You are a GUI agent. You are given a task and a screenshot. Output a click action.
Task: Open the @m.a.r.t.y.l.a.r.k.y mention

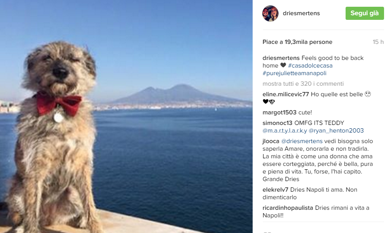285,131
